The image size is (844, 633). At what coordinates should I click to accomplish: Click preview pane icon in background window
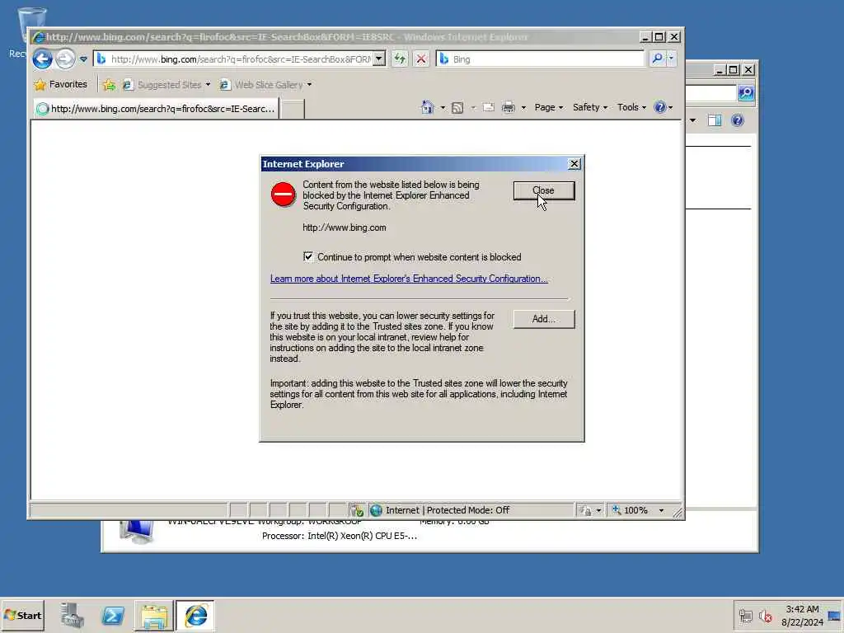coord(715,120)
